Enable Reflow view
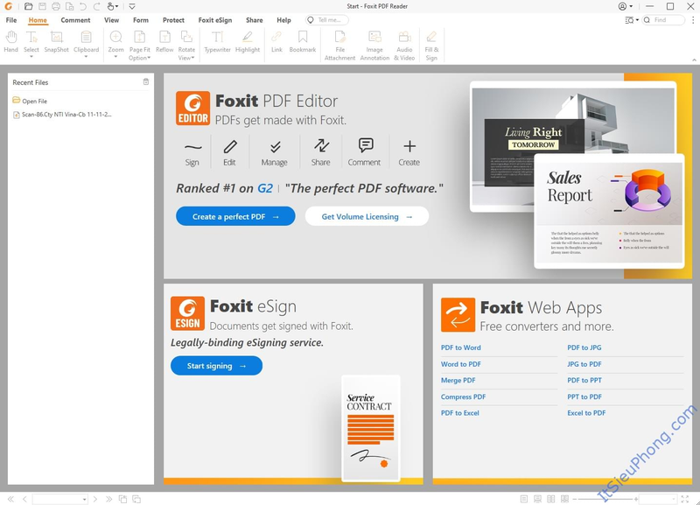 tap(164, 42)
